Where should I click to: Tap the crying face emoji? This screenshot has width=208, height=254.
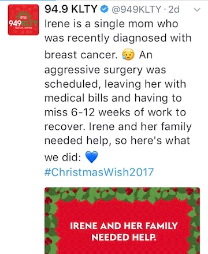(x=128, y=55)
